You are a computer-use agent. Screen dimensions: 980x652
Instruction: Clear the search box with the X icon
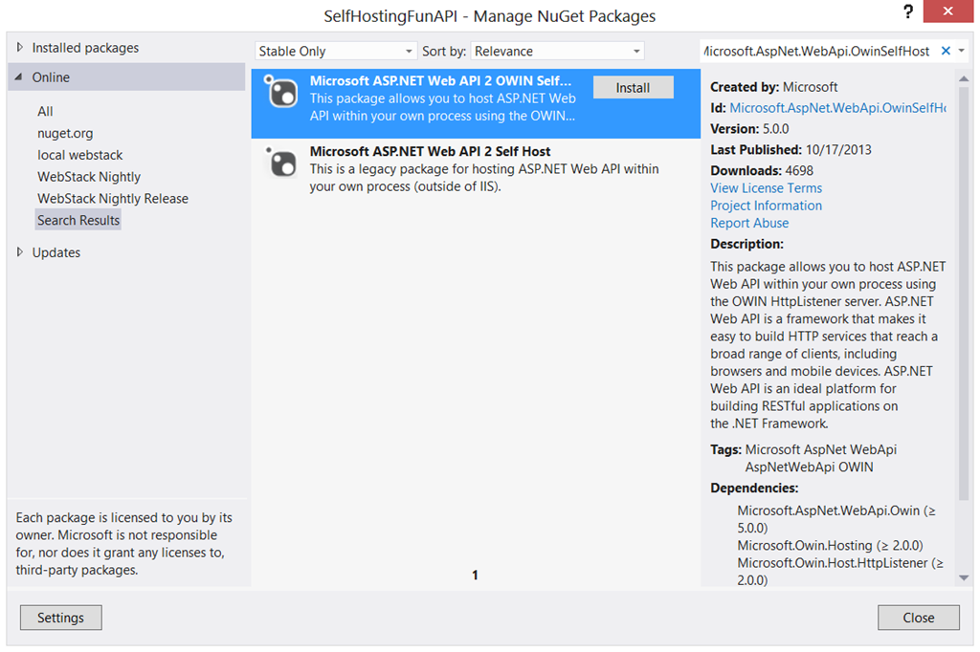pyautogui.click(x=946, y=51)
